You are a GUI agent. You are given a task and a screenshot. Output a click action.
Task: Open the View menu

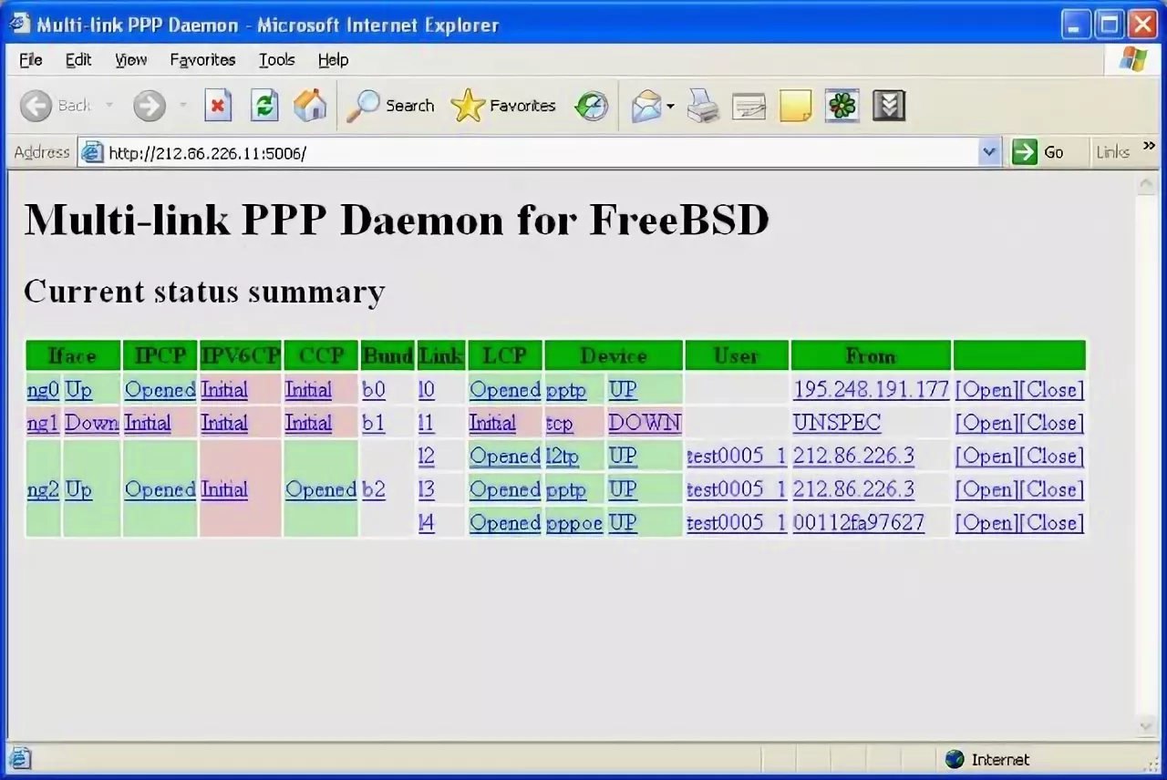[x=130, y=60]
